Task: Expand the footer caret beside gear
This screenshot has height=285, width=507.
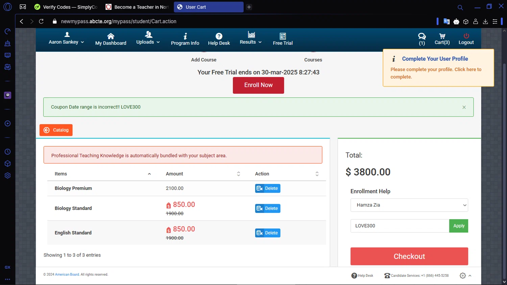Action: [x=470, y=276]
